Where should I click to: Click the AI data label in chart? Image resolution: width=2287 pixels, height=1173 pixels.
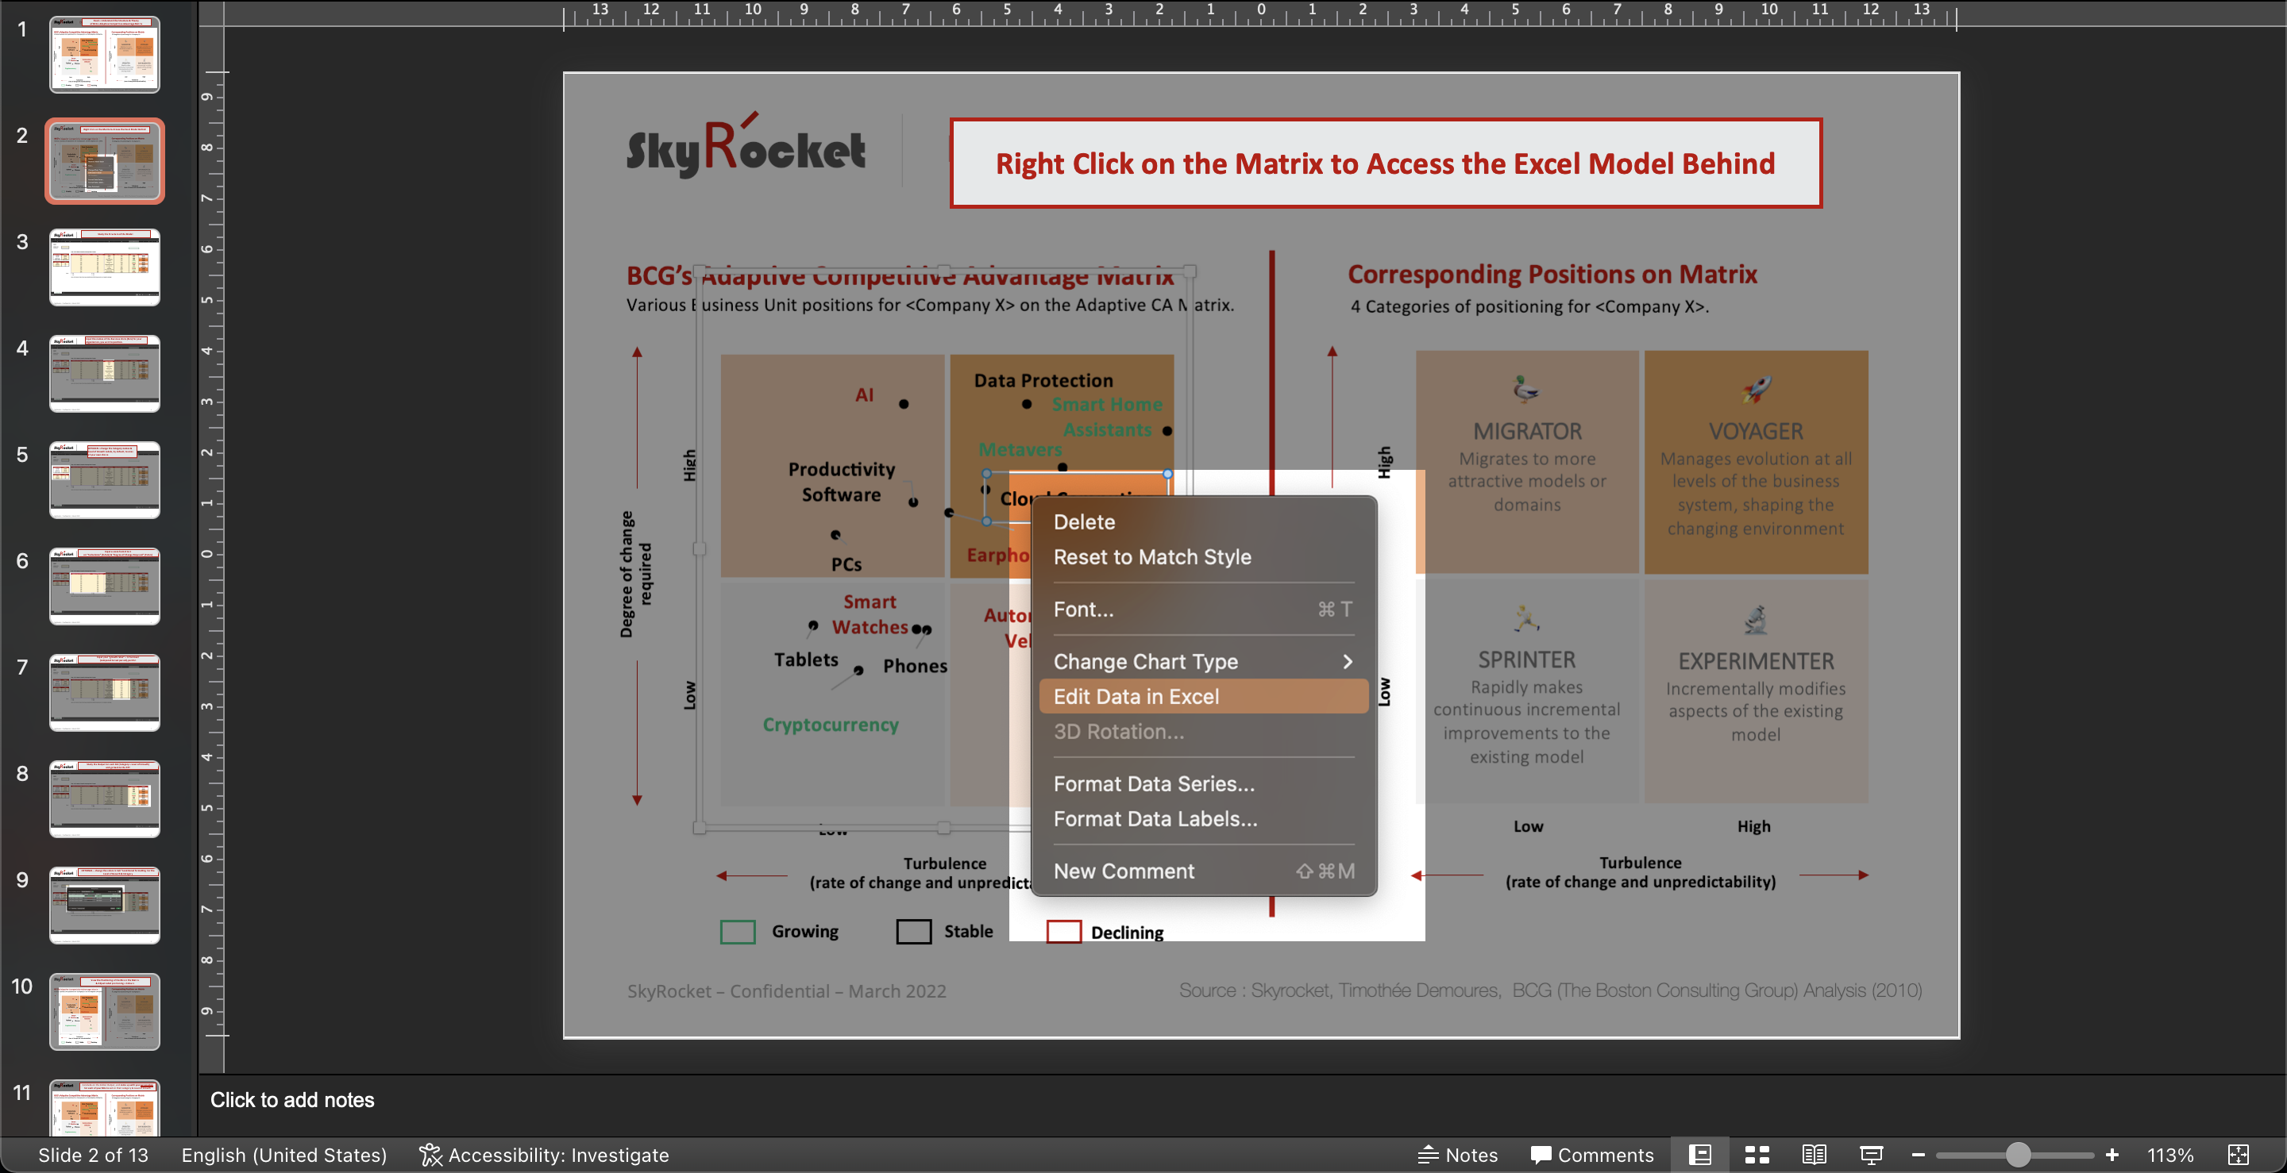tap(864, 395)
